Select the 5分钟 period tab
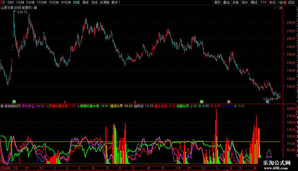Screen dimensions: 298x171 [x=30, y=2]
